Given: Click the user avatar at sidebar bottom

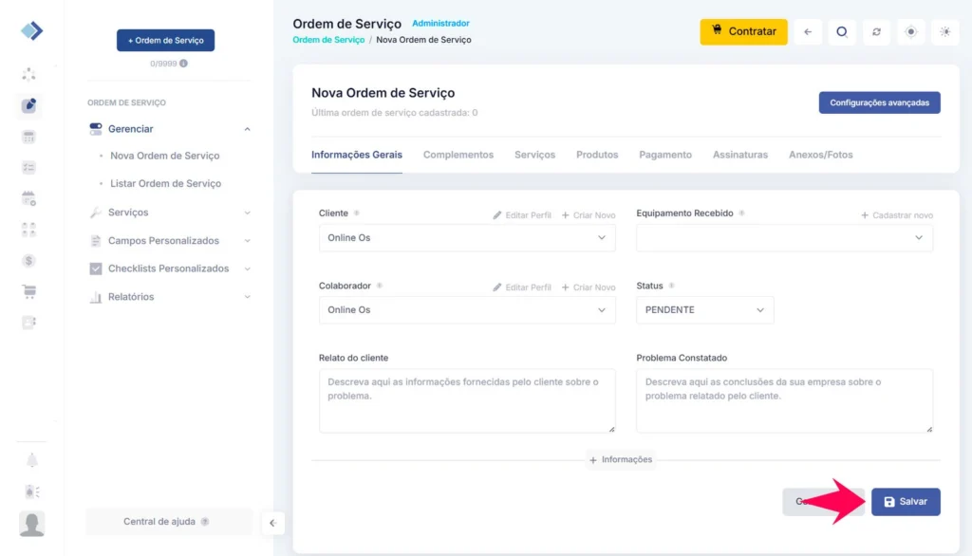Looking at the screenshot, I should click(x=31, y=524).
